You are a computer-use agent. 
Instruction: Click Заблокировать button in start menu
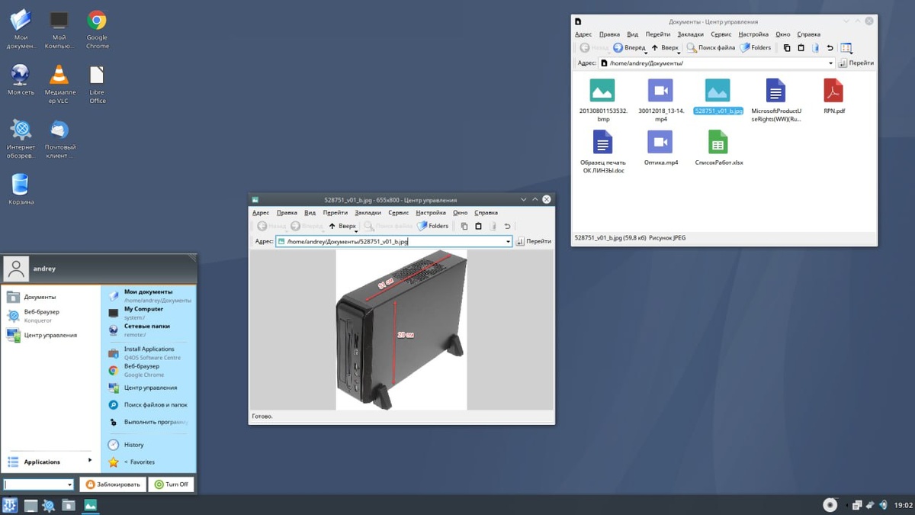pos(113,484)
